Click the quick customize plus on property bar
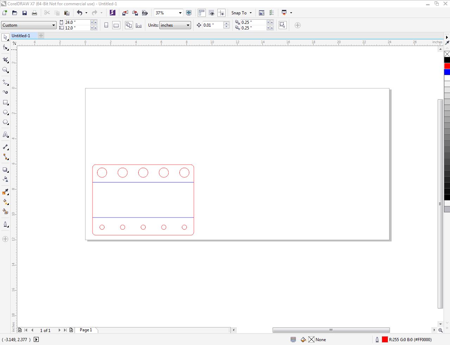Viewport: 450px width, 345px height. pos(298,25)
